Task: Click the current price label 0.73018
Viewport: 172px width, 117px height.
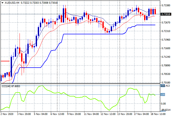Action: pyautogui.click(x=166, y=14)
